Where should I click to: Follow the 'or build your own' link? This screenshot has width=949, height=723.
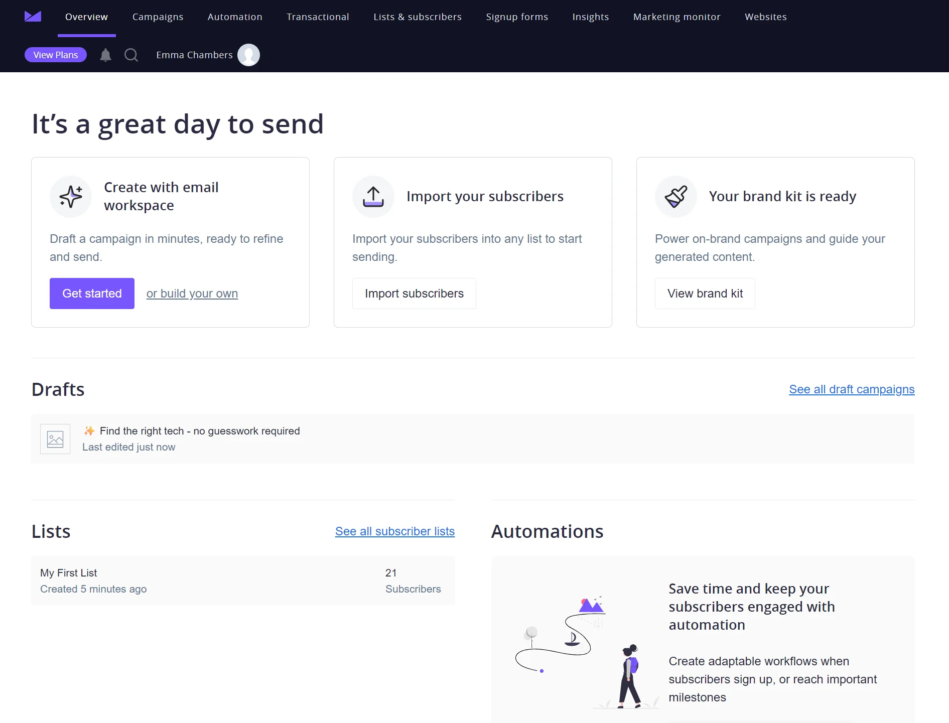tap(192, 294)
